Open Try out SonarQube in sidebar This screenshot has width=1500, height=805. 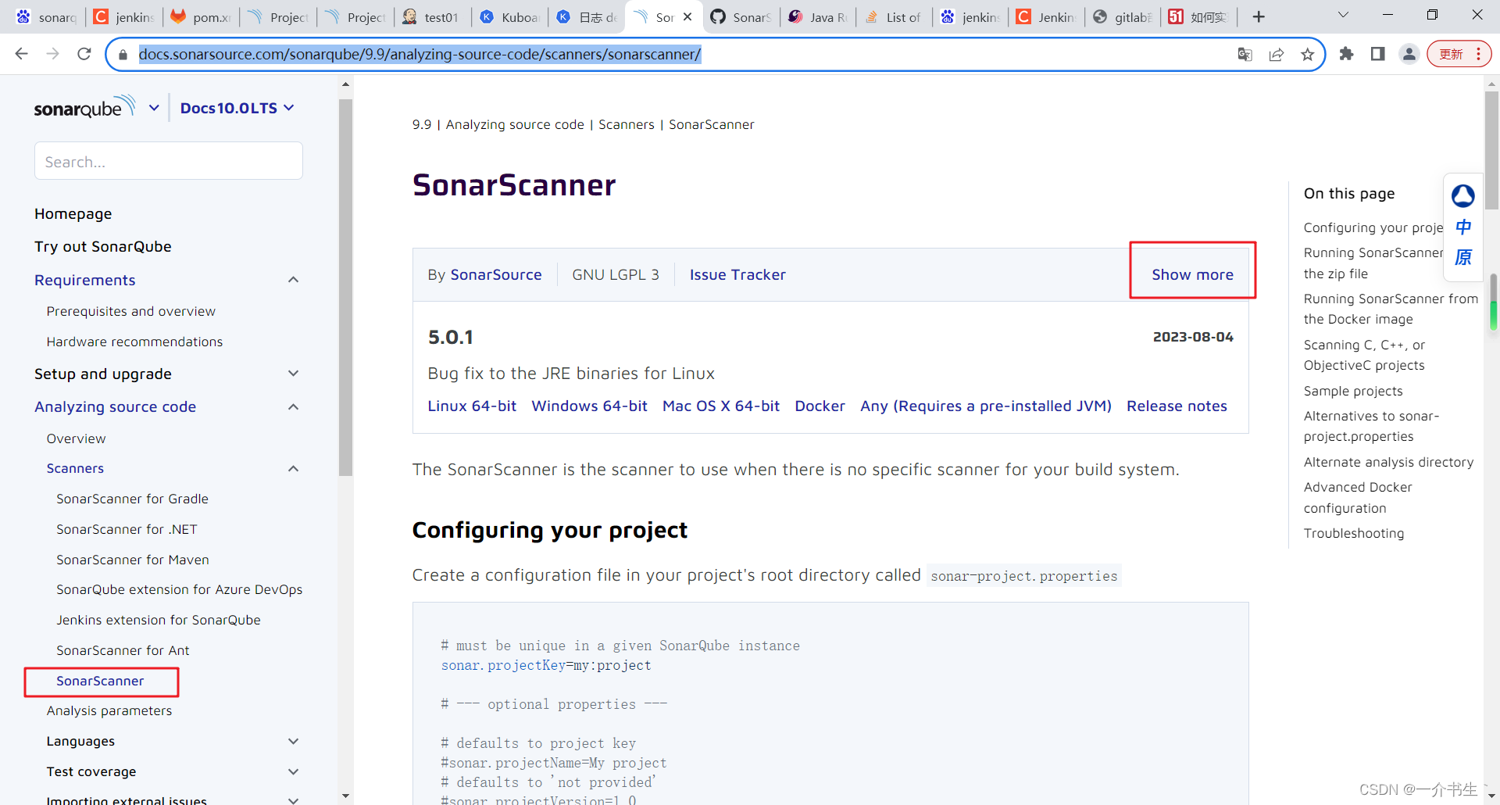102,246
